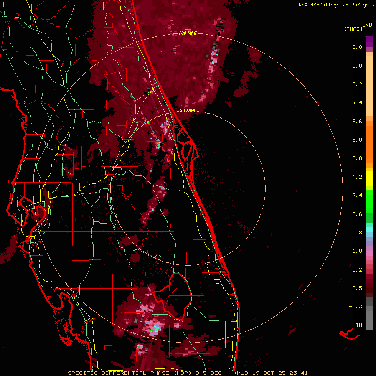
Task: Click the yellow segment of the color bar
Action: (369, 179)
